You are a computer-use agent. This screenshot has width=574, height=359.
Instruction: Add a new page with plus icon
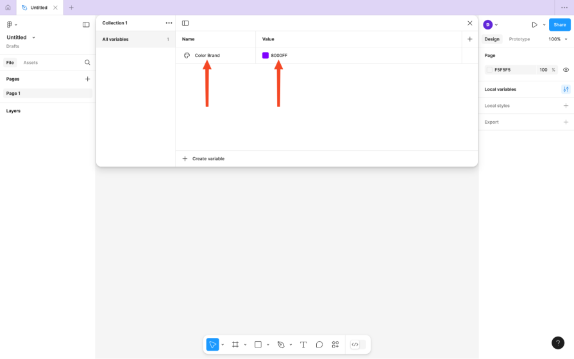click(x=87, y=79)
